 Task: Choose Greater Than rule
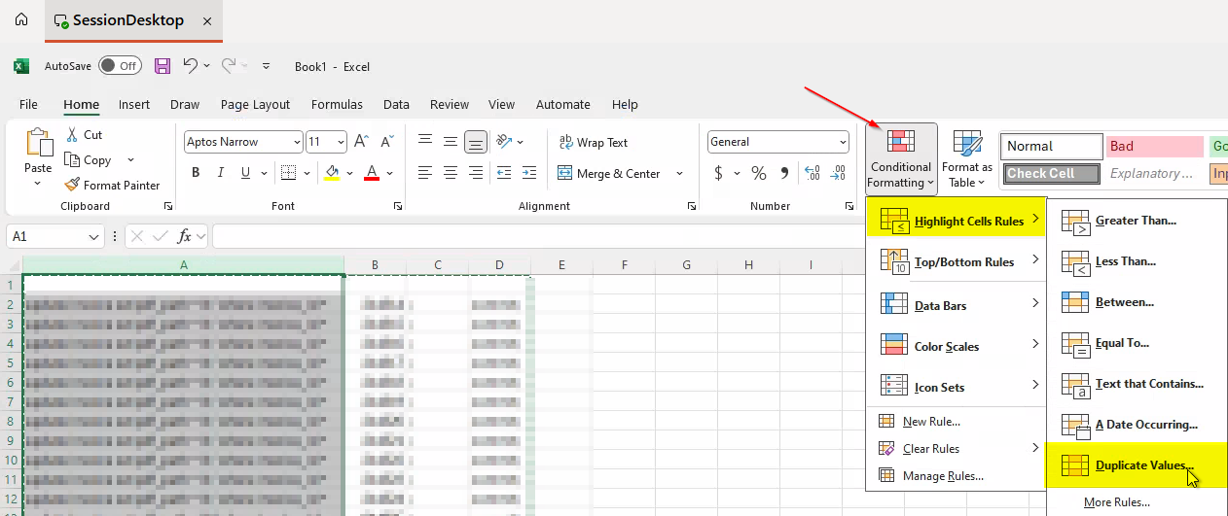(1136, 221)
